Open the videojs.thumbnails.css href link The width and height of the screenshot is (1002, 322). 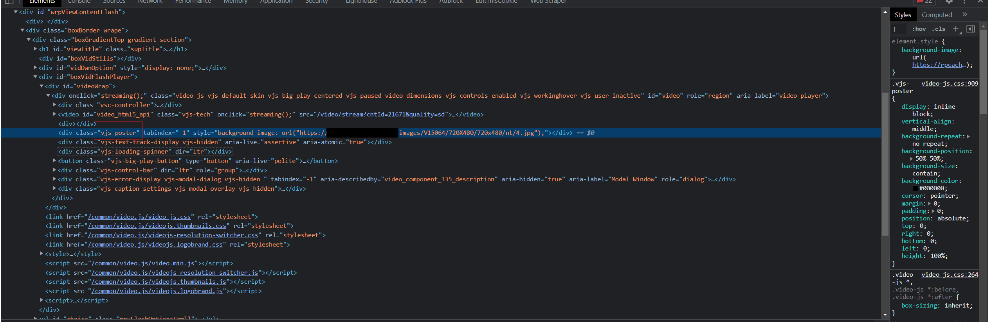(157, 226)
